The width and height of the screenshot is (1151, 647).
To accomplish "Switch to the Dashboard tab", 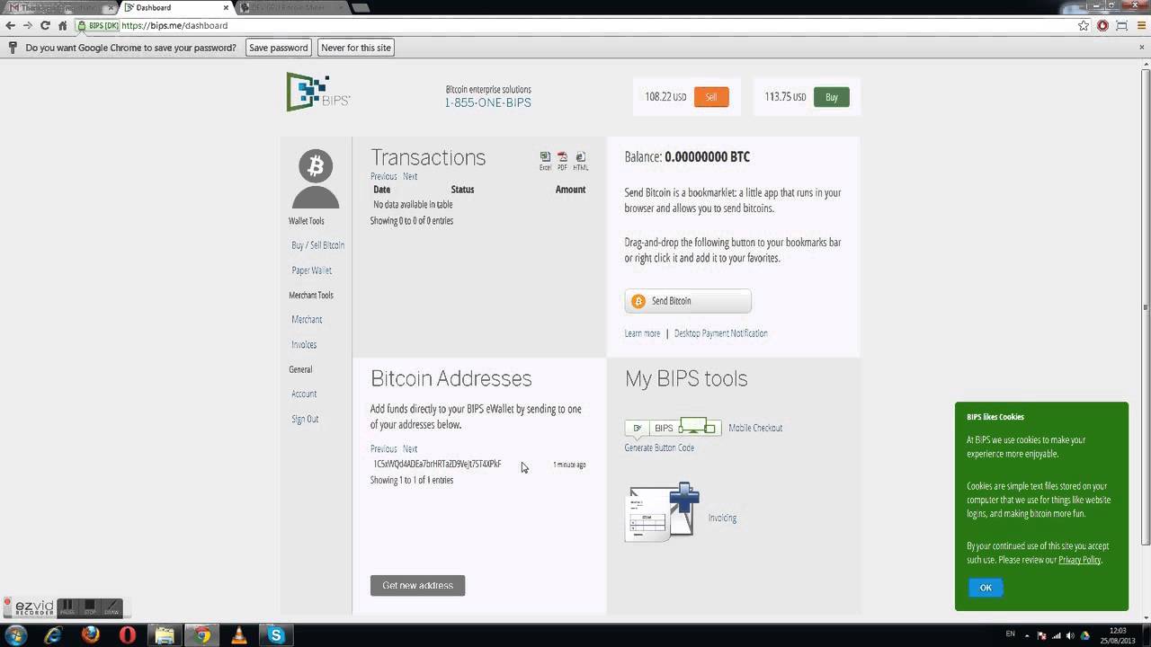I will click(175, 7).
